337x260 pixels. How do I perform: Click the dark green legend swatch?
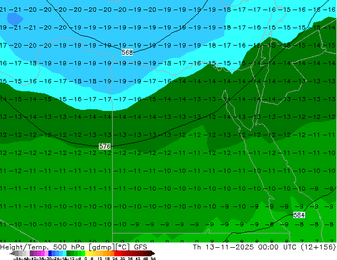click(x=69, y=253)
